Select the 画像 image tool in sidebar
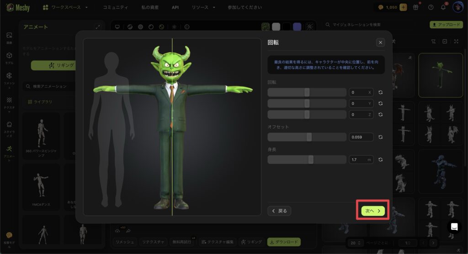The width and height of the screenshot is (468, 254). [x=9, y=38]
